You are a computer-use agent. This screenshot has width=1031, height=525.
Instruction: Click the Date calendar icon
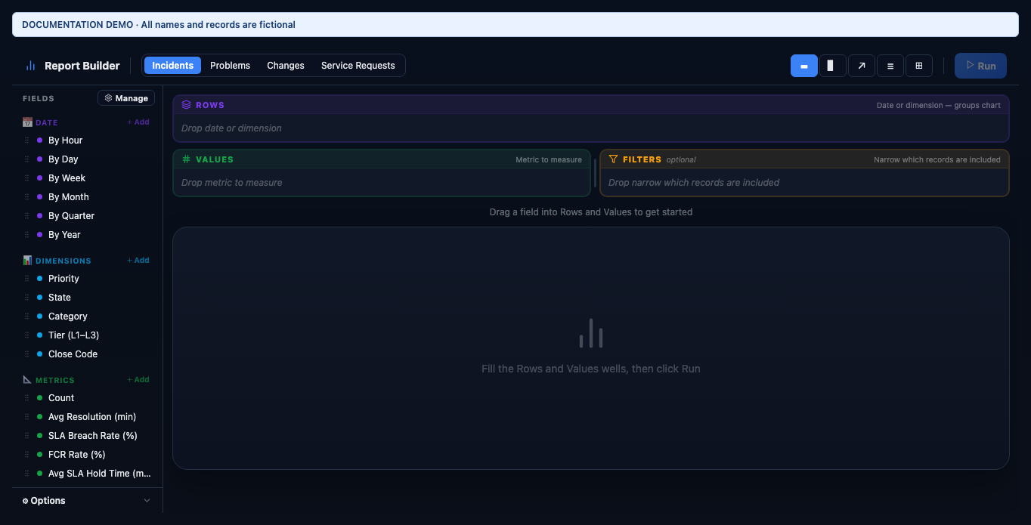click(27, 122)
